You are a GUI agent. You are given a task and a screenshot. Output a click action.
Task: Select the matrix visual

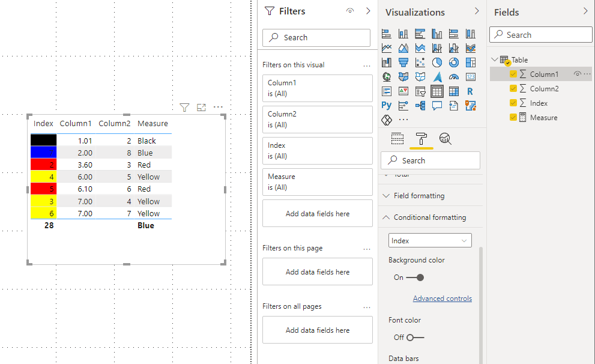coord(454,91)
